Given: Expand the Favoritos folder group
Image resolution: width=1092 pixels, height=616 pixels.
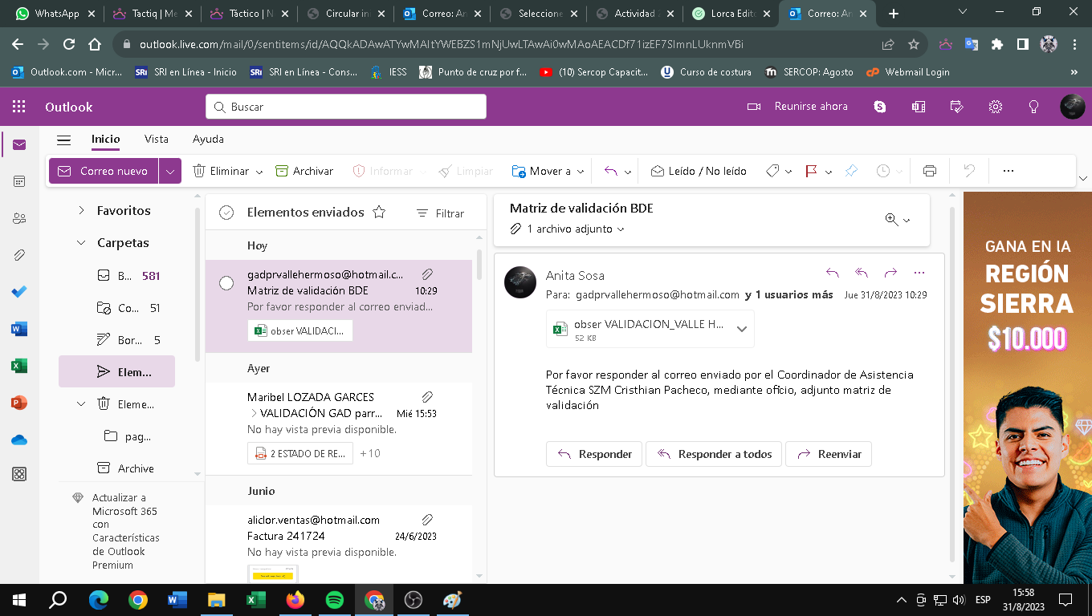Looking at the screenshot, I should pos(81,211).
